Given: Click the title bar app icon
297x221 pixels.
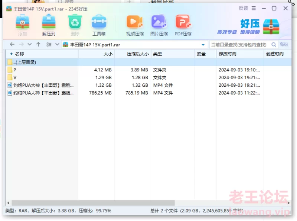Looking at the screenshot, I should click(x=9, y=9).
